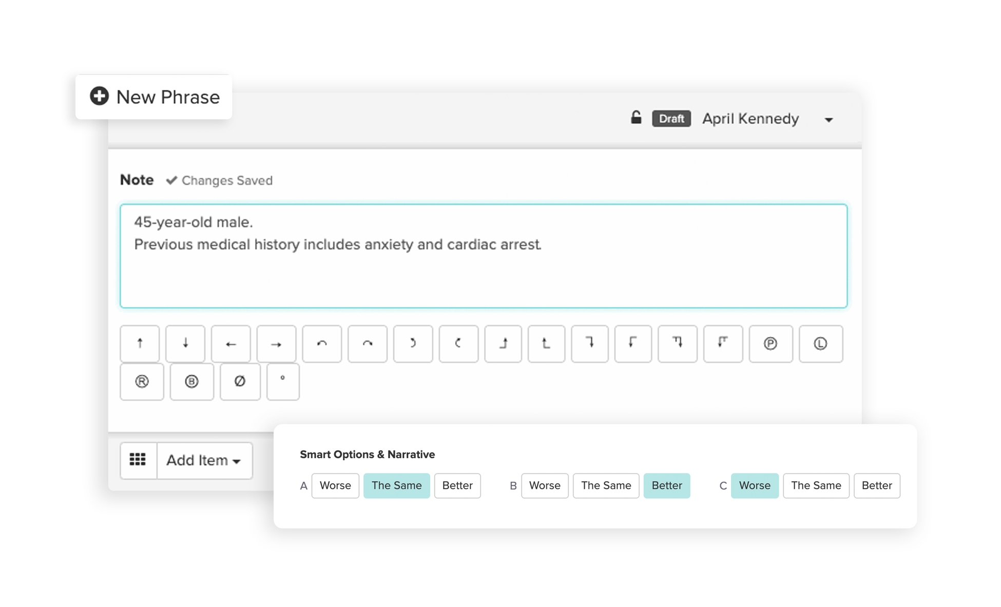This screenshot has height=607, width=1001.
Task: Select 'Worse' for option C
Action: [755, 485]
